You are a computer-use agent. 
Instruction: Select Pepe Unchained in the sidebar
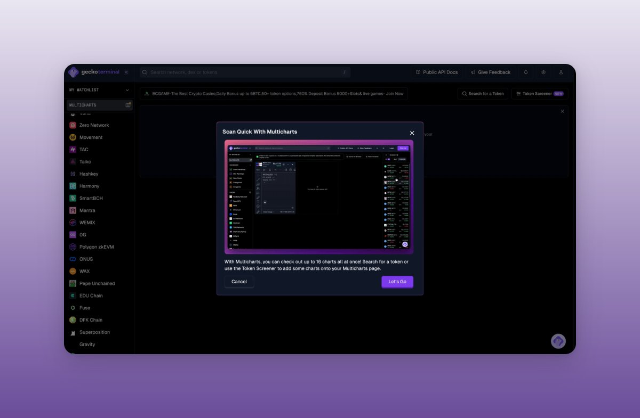pyautogui.click(x=97, y=284)
